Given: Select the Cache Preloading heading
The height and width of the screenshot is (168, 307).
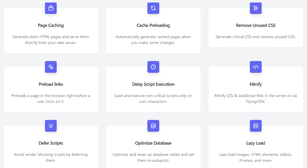Looking at the screenshot, I should point(153,25).
